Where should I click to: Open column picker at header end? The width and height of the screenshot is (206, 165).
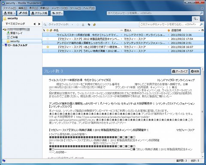[x=203, y=30]
